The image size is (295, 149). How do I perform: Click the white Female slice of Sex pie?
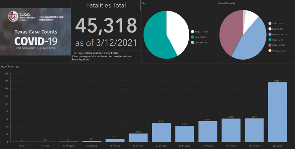pos(178,30)
